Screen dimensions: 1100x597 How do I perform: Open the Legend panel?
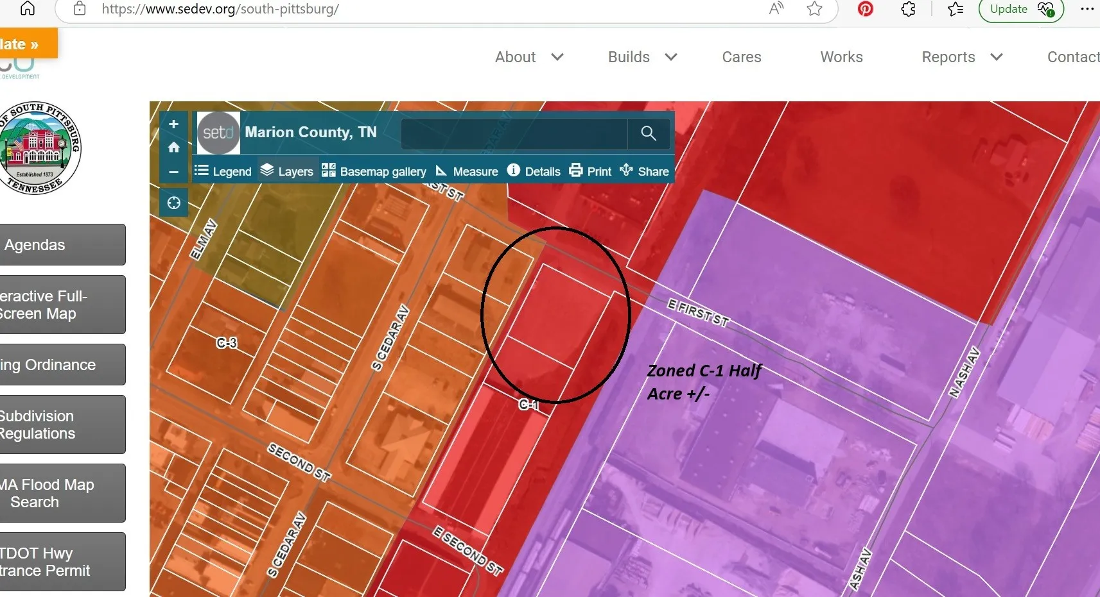(x=223, y=171)
